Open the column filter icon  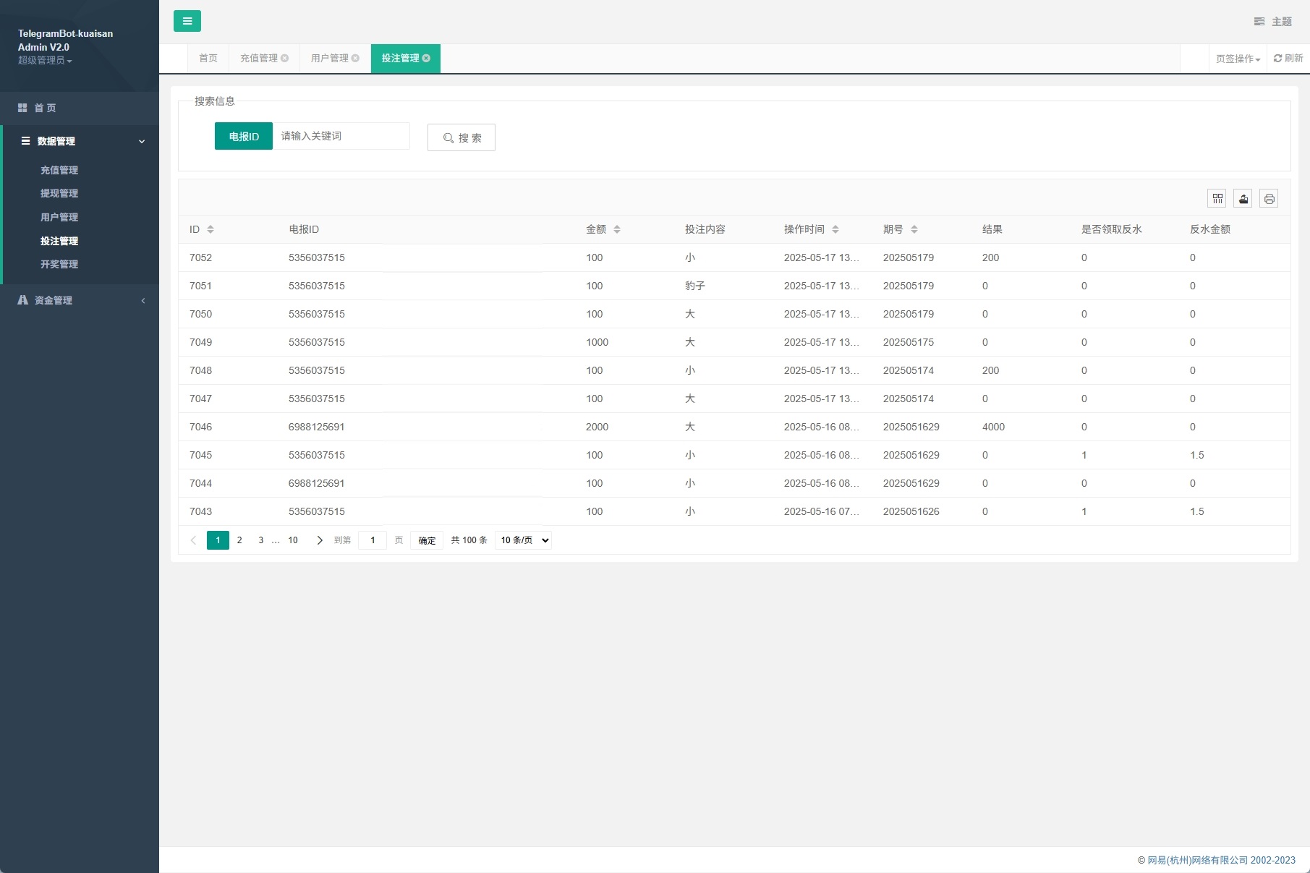tap(1217, 198)
